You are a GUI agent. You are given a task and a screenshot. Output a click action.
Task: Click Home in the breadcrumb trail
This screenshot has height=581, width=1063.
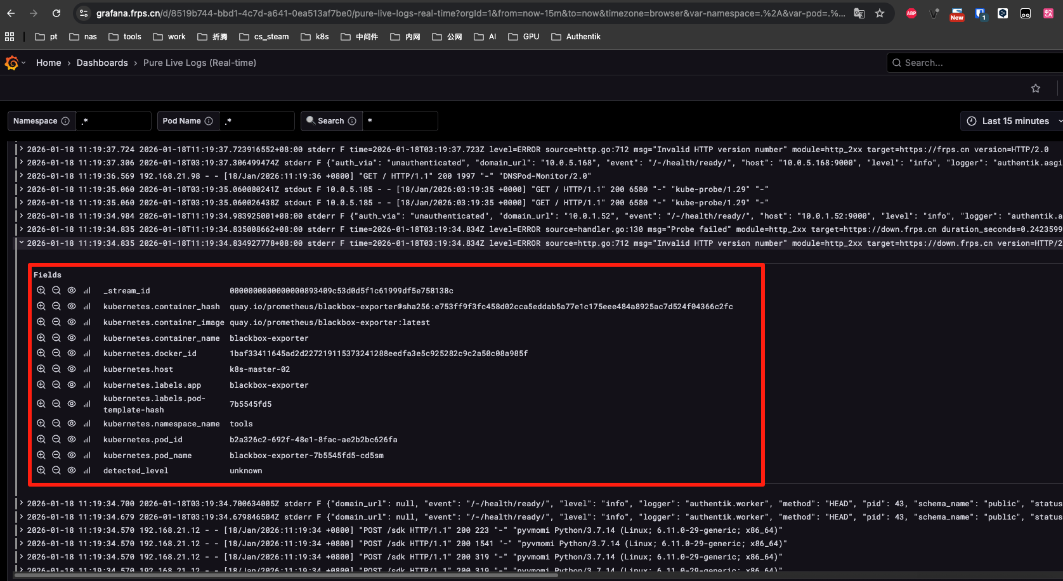[x=48, y=63]
